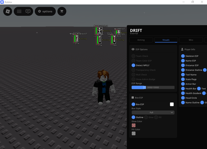The width and height of the screenshot is (207, 149).
Task: Disable the Distance Outline toggle
Action: click(183, 70)
